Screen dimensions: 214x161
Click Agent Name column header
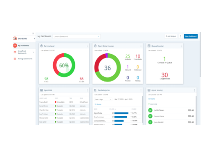coord(43,98)
